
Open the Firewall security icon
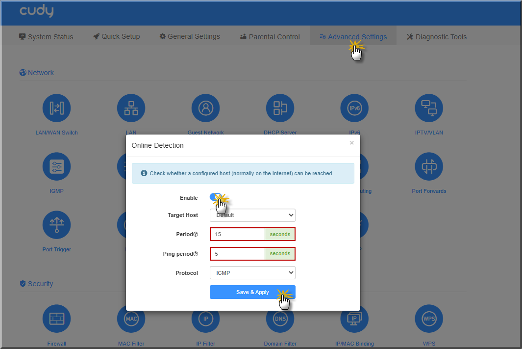click(56, 319)
